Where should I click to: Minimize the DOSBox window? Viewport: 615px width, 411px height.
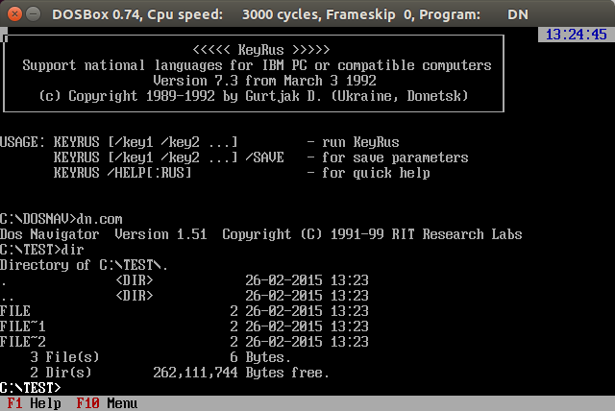click(x=34, y=14)
